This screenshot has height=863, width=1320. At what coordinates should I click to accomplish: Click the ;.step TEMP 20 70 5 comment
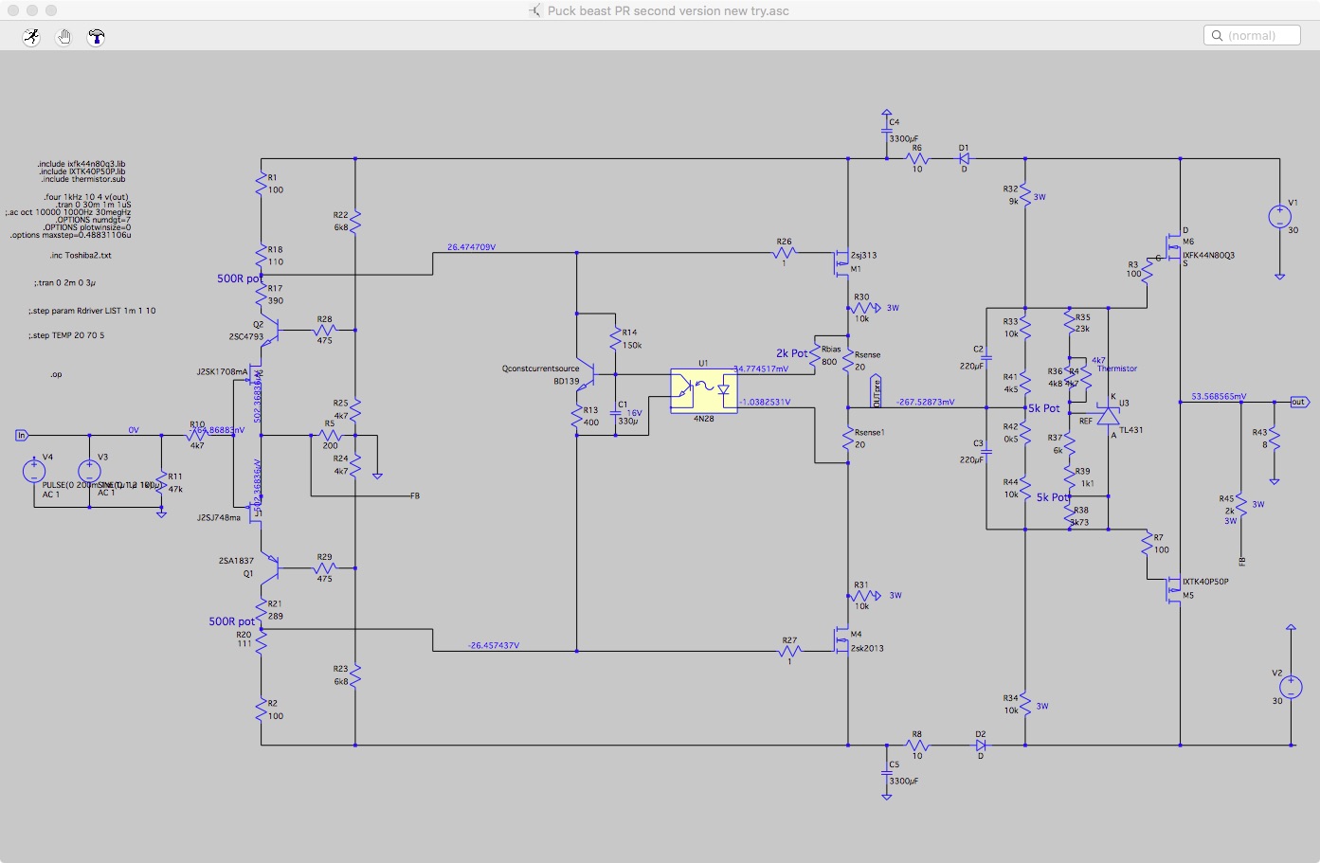pos(67,335)
